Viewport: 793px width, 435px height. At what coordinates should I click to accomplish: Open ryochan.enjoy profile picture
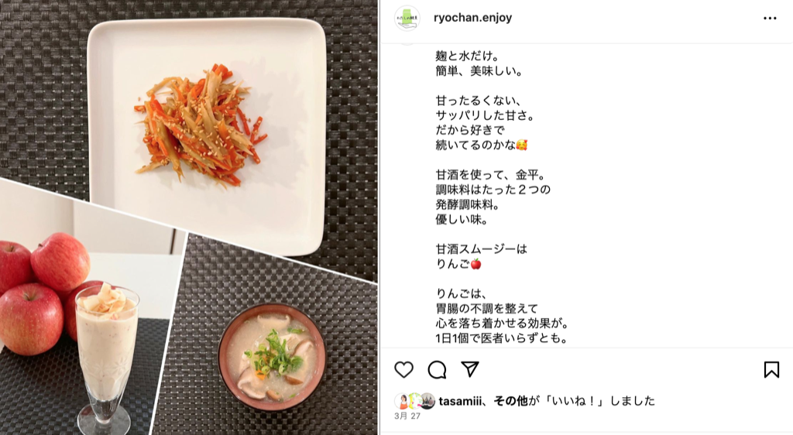click(x=407, y=18)
